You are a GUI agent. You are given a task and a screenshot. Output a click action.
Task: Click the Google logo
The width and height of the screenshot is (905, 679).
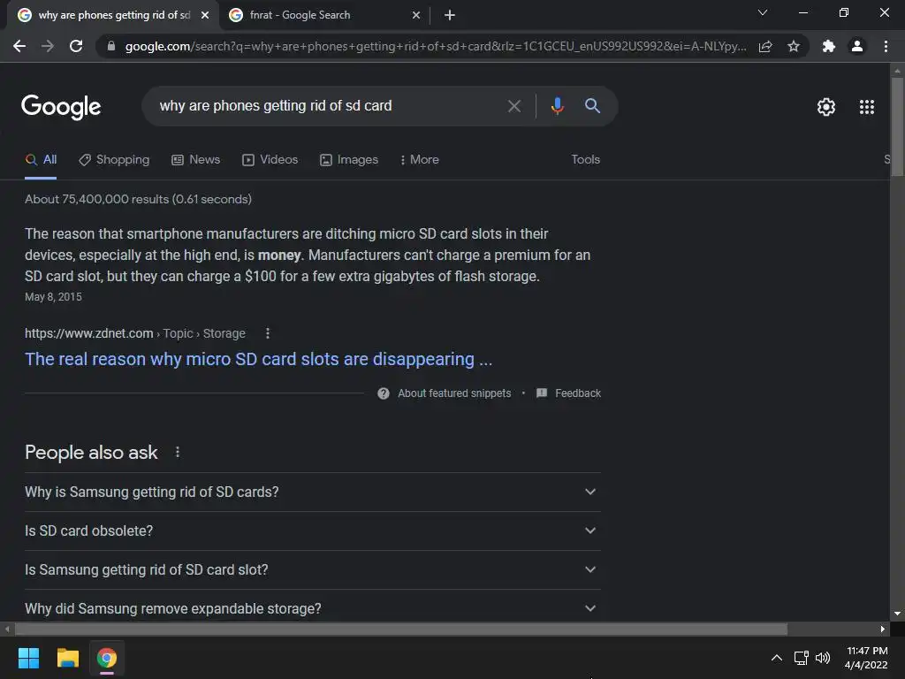[61, 107]
